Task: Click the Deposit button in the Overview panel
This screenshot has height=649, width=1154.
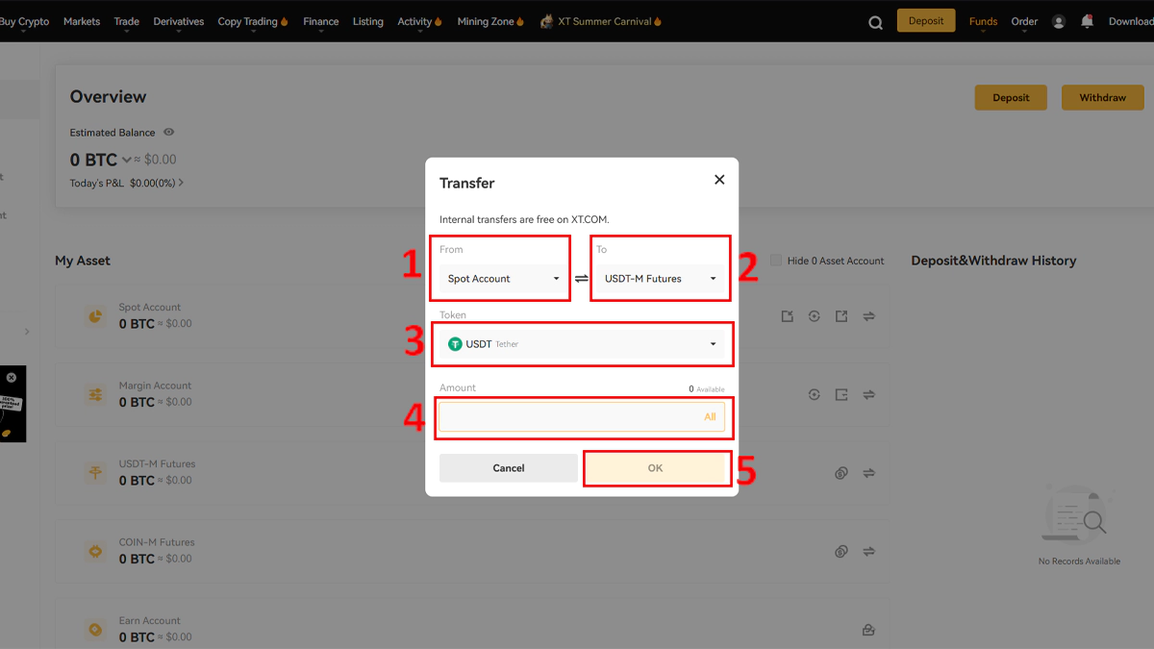Action: pyautogui.click(x=1011, y=97)
